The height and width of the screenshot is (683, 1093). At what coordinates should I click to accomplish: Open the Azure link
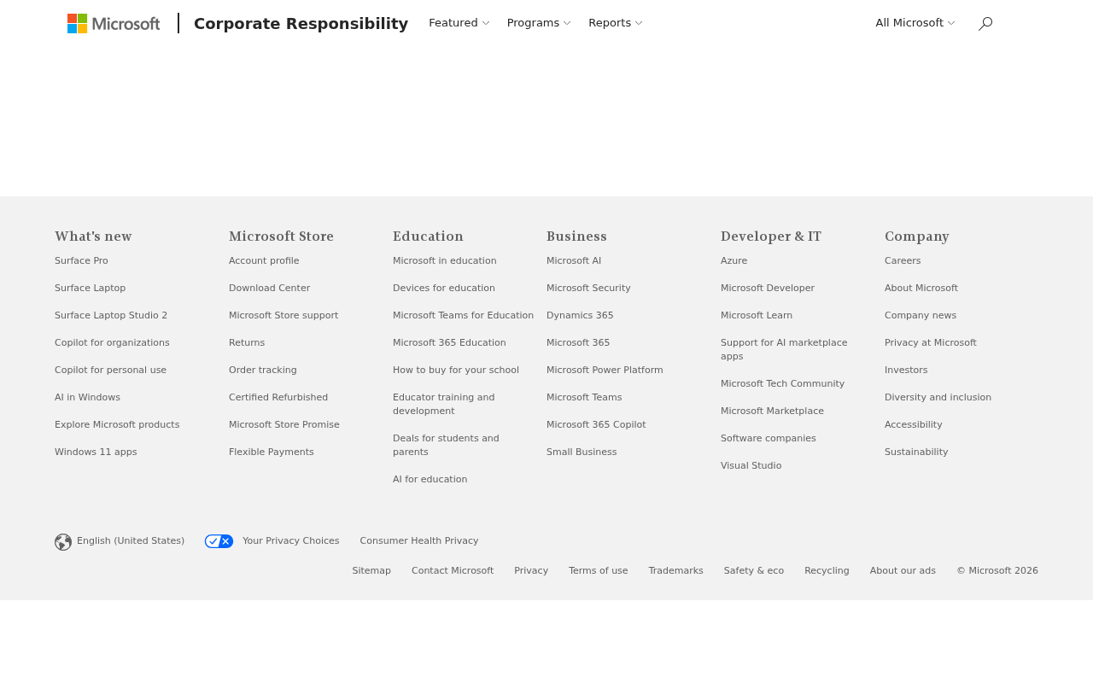(734, 261)
